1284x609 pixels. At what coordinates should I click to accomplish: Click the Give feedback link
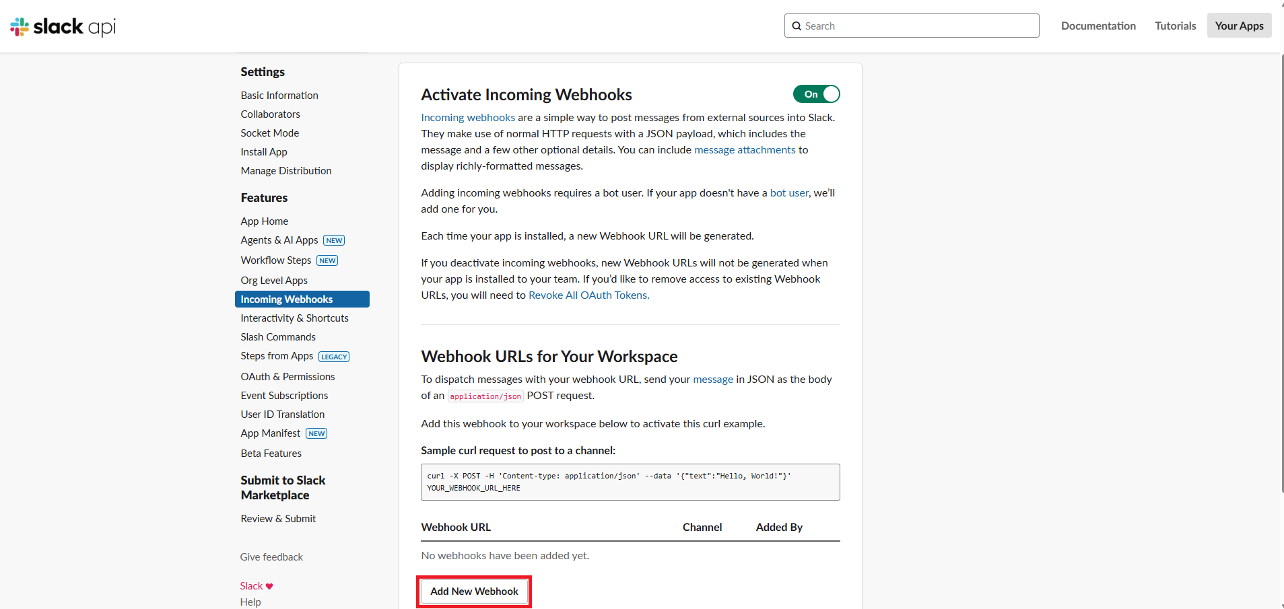[x=271, y=557]
